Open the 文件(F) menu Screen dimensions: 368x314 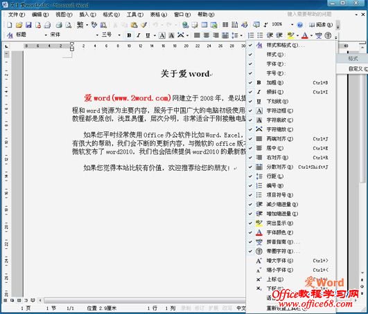point(17,15)
